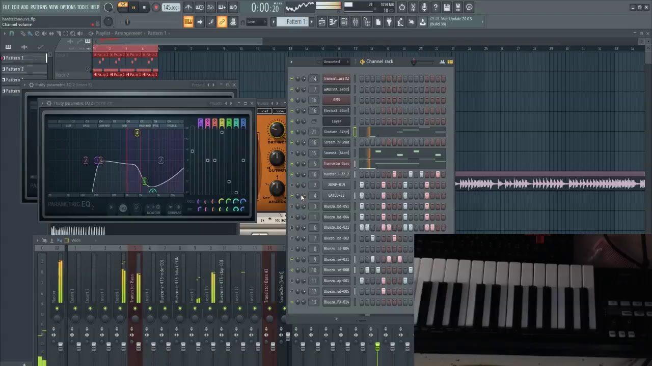This screenshot has height=366, width=652.
Task: Open the OPTIONS menu
Action: 68,7
